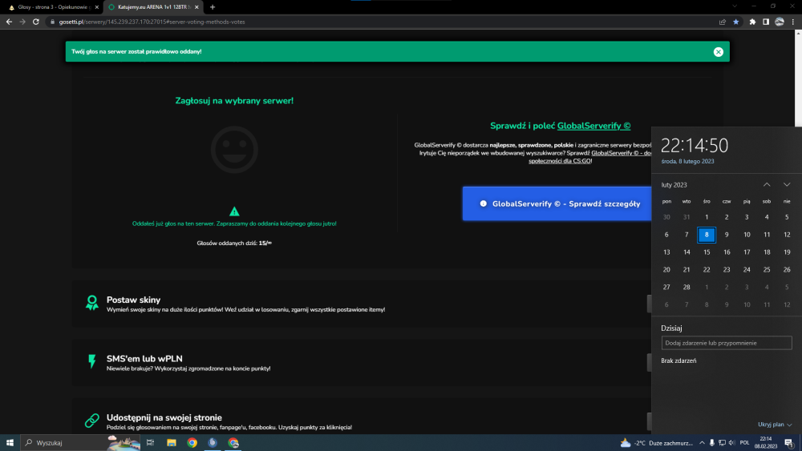The image size is (802, 451).
Task: Open the GlobalServerify © heading link
Action: 593,126
